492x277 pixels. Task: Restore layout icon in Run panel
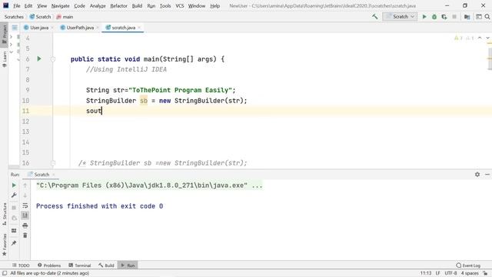(14, 231)
